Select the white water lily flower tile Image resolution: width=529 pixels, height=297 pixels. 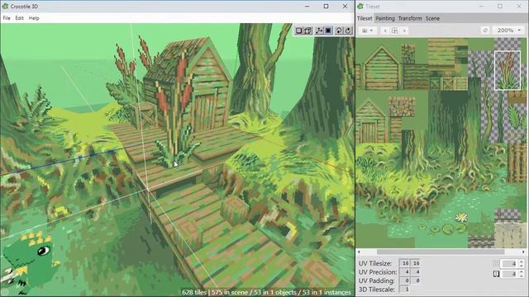461,217
